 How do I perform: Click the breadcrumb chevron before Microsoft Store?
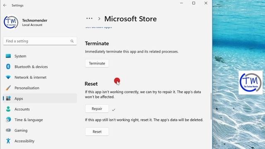click(99, 19)
